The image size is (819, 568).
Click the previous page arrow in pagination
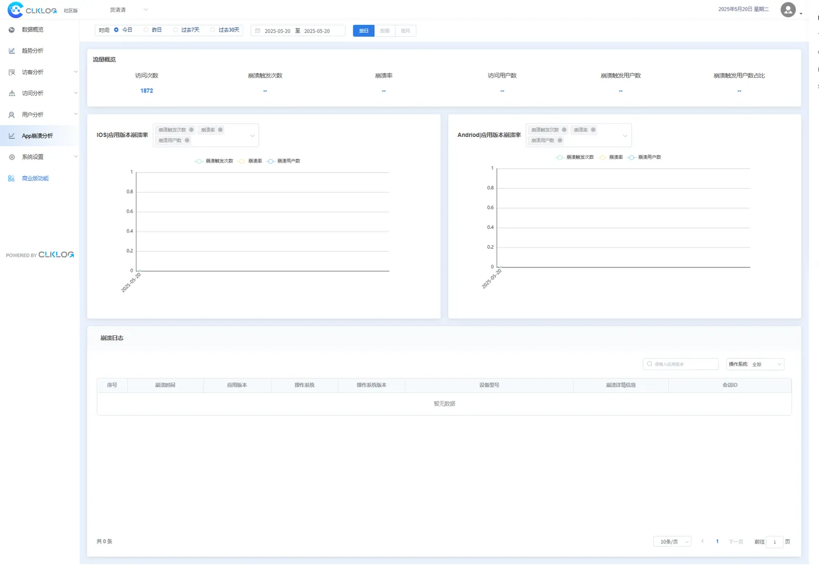pos(703,541)
